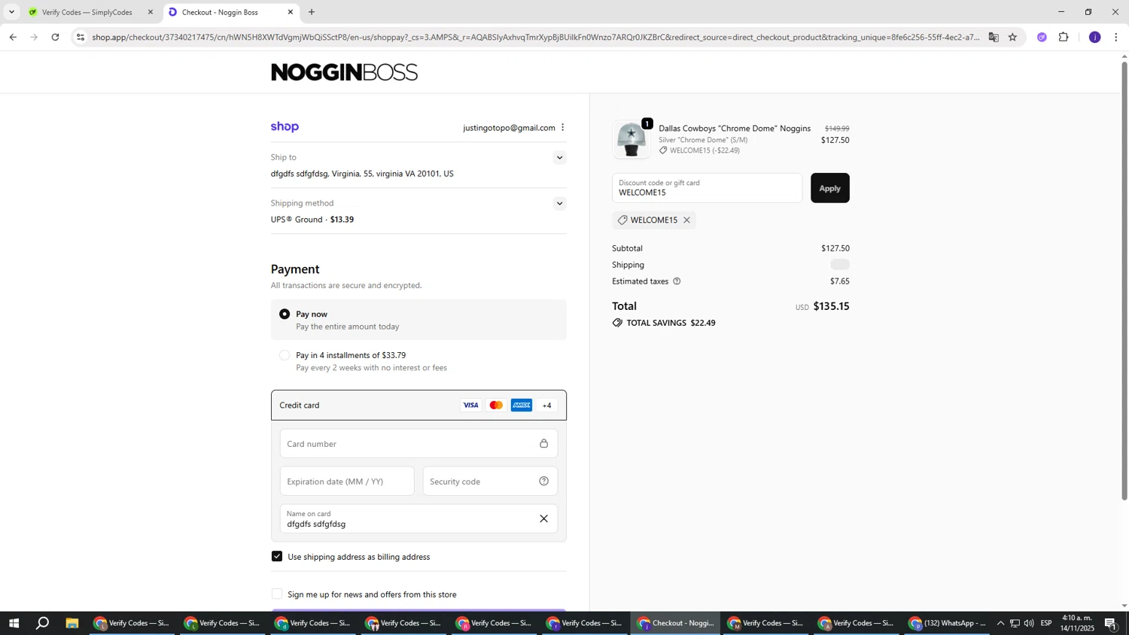Expand the Shipping method section
1129x635 pixels.
[559, 203]
